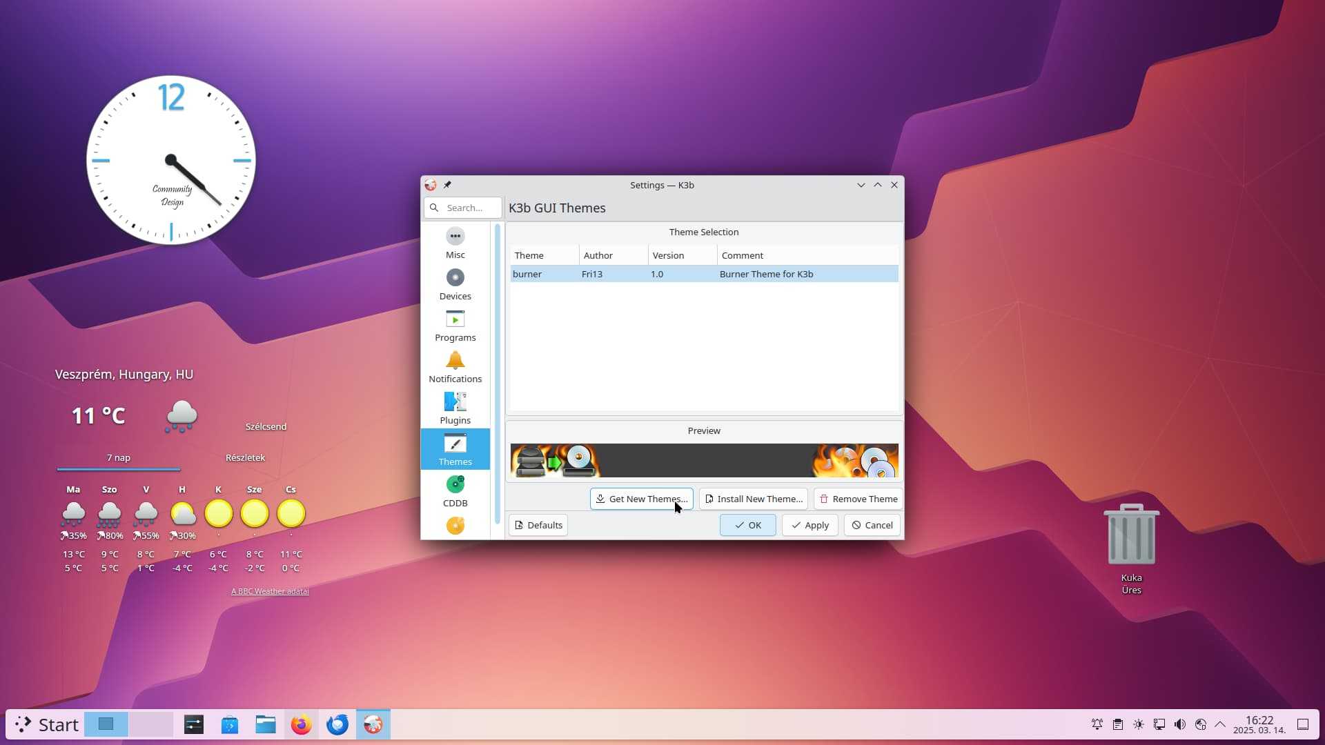Click the 11 °C current temperature
The image size is (1325, 745).
[x=99, y=415]
